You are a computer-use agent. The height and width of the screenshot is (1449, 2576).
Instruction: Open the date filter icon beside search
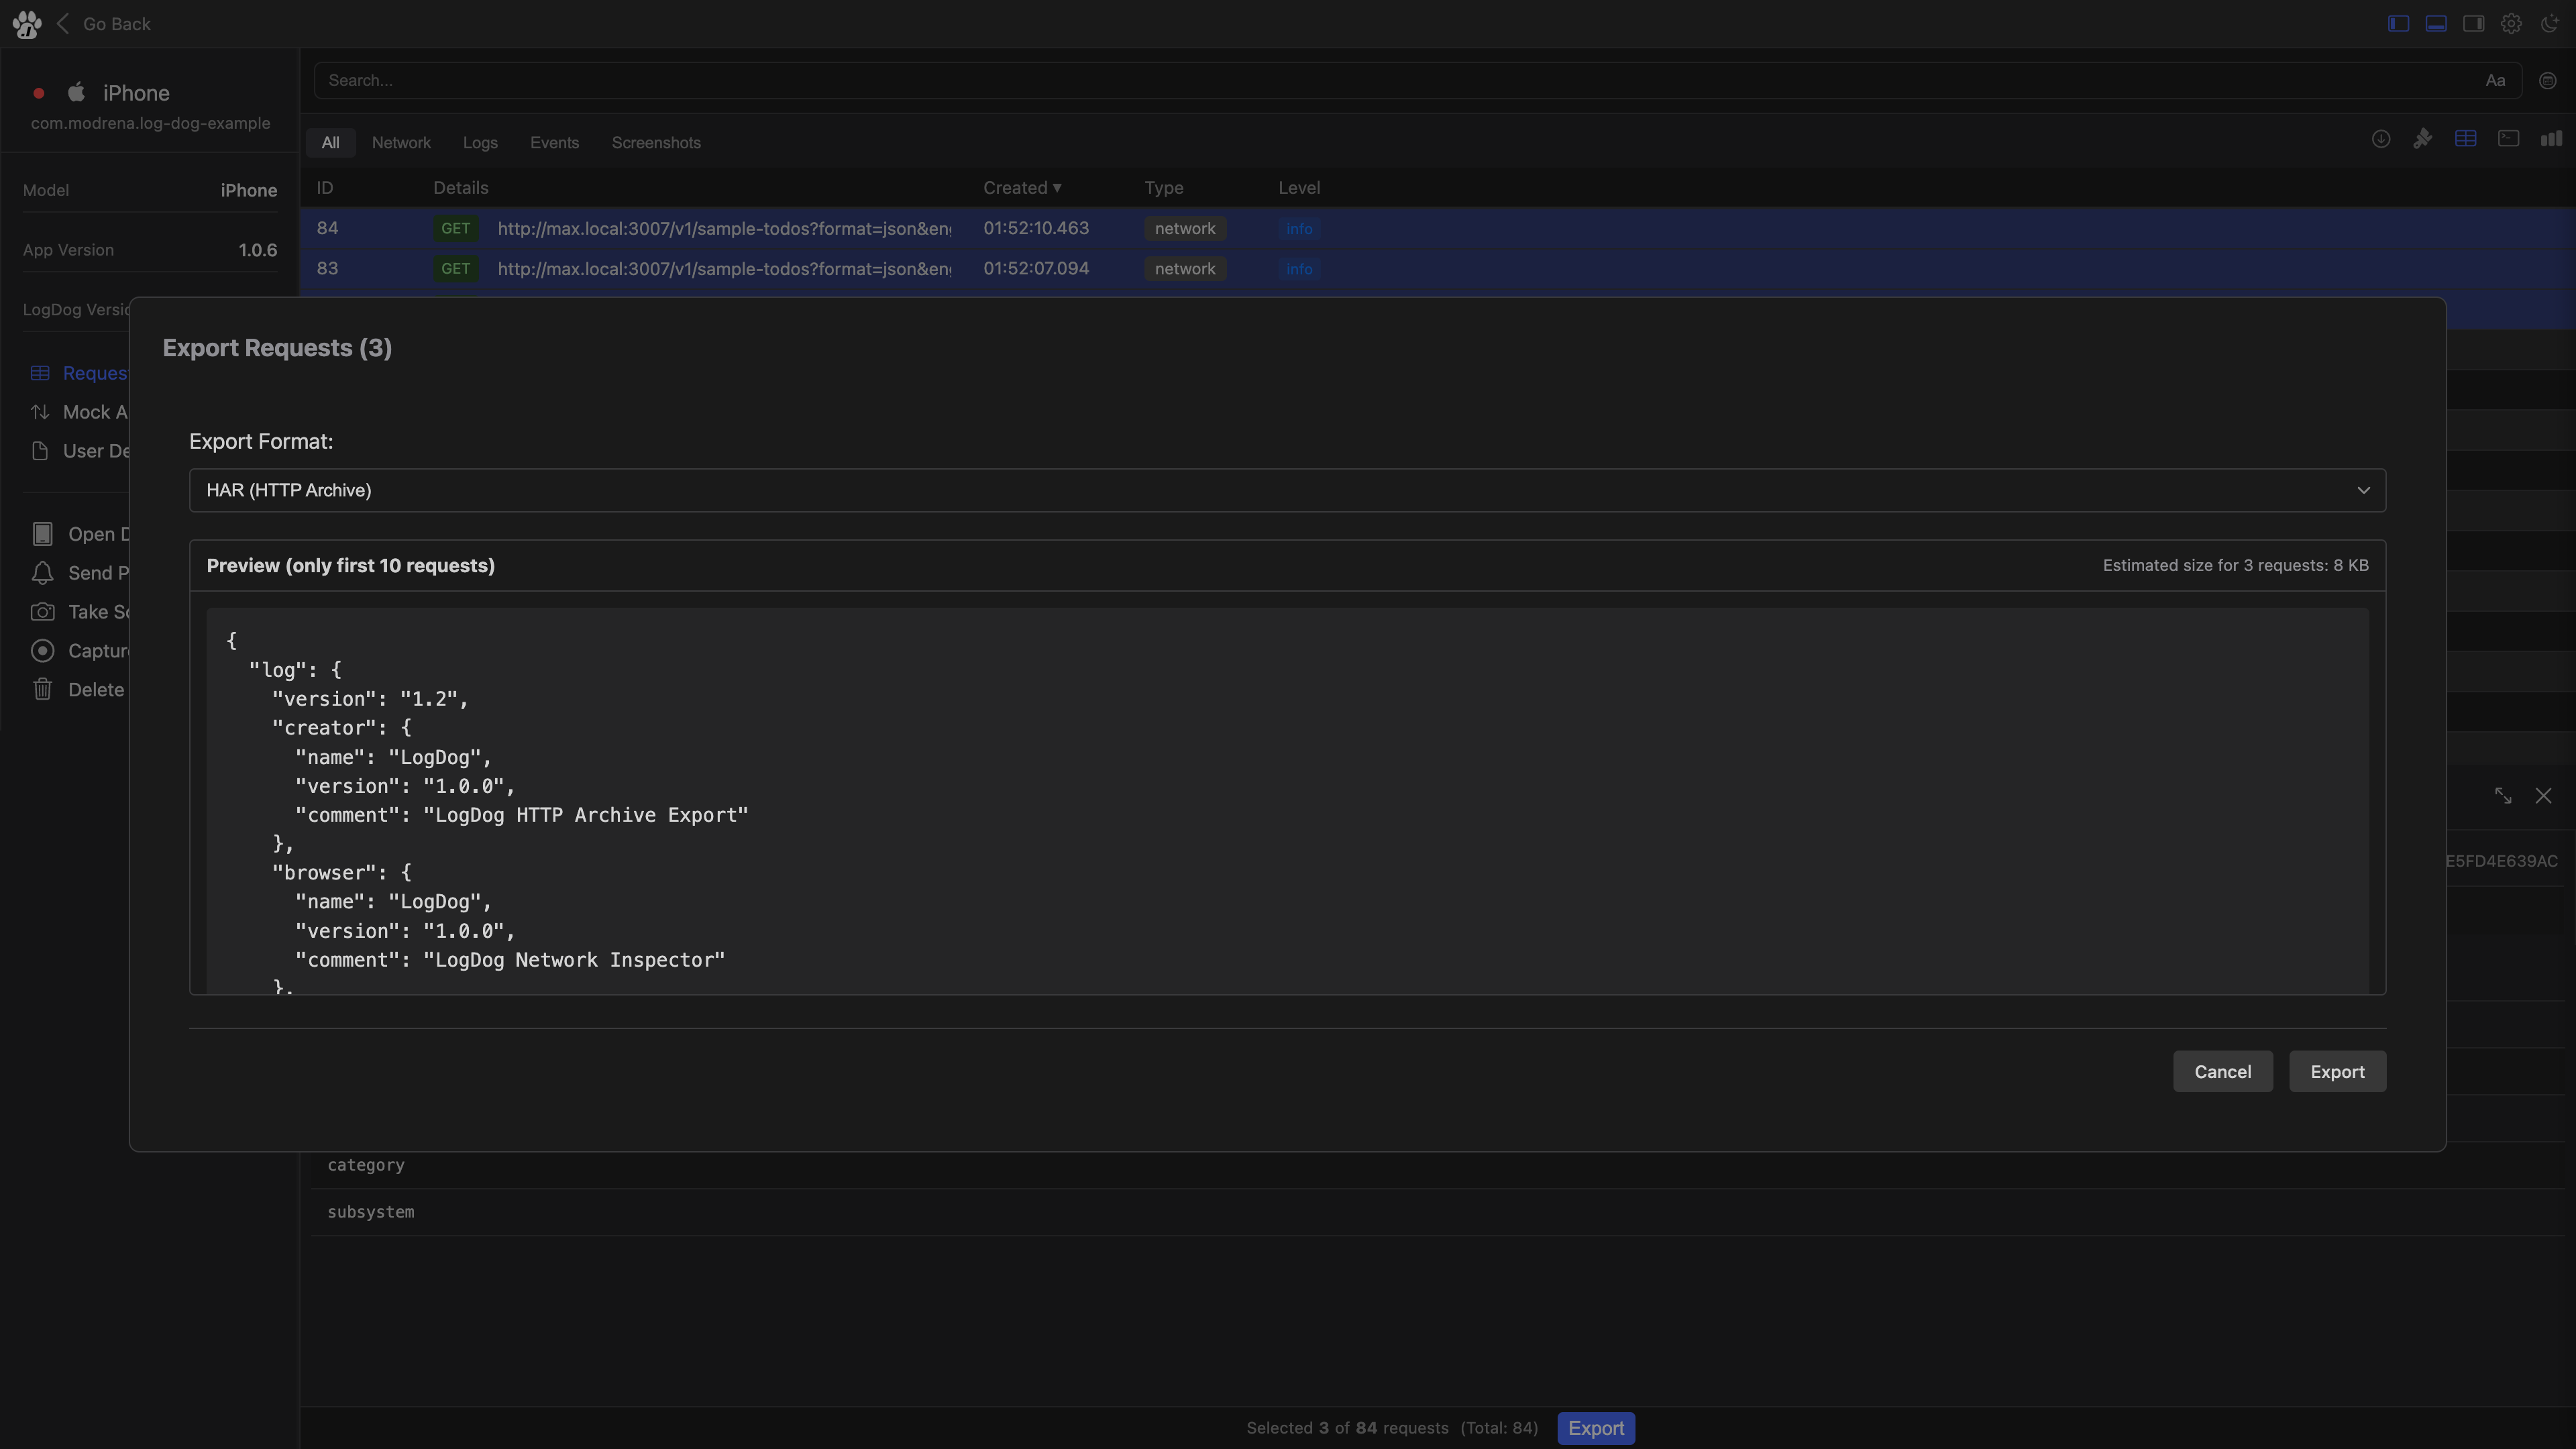click(2547, 81)
